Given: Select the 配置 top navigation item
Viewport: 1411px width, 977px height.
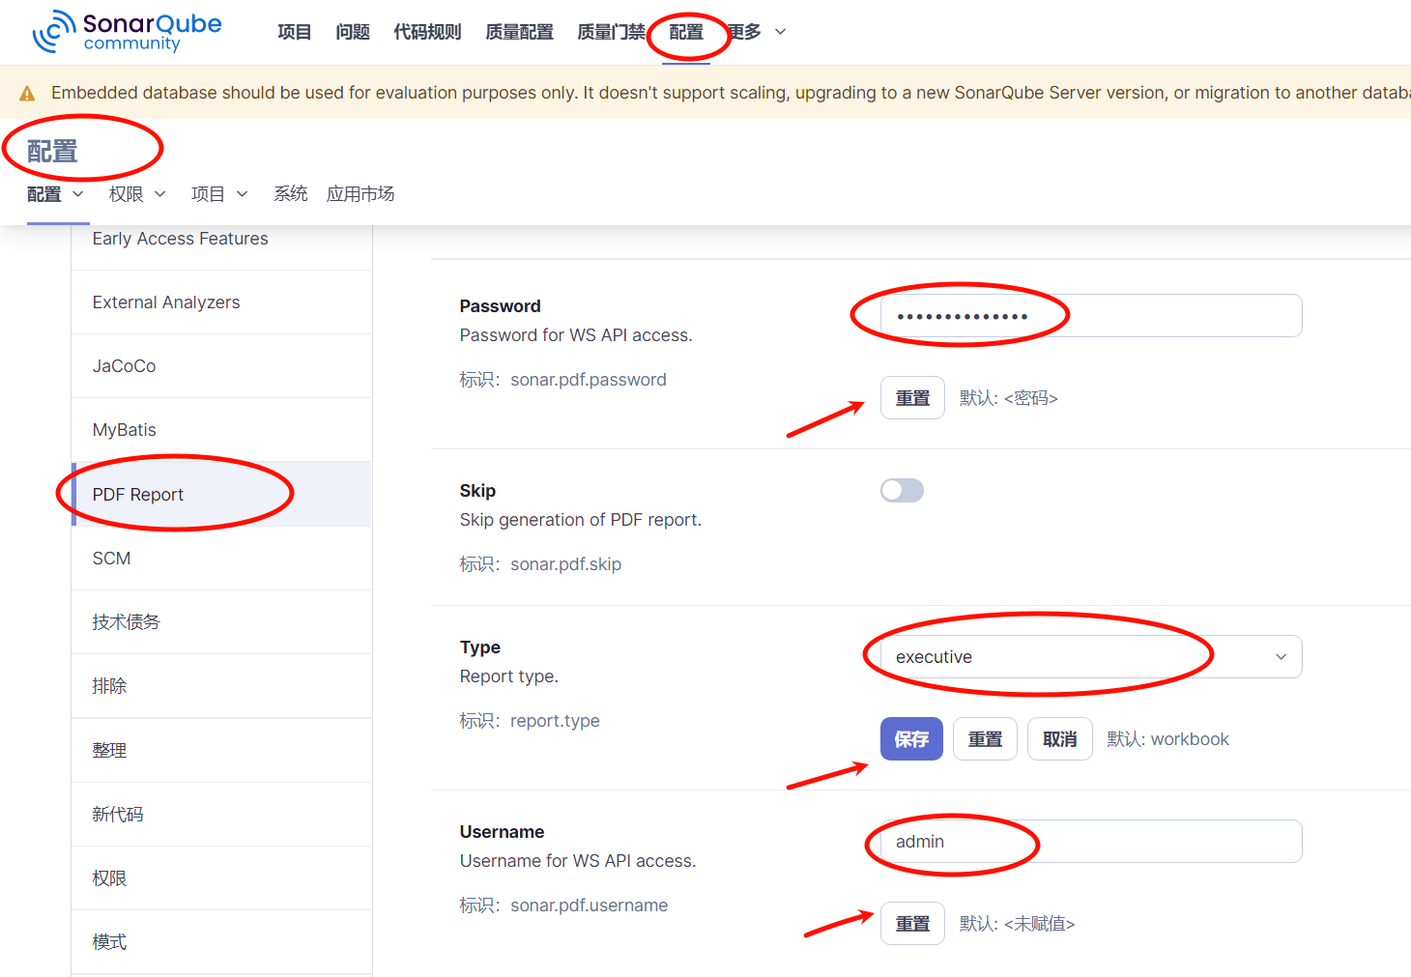Looking at the screenshot, I should 686,32.
